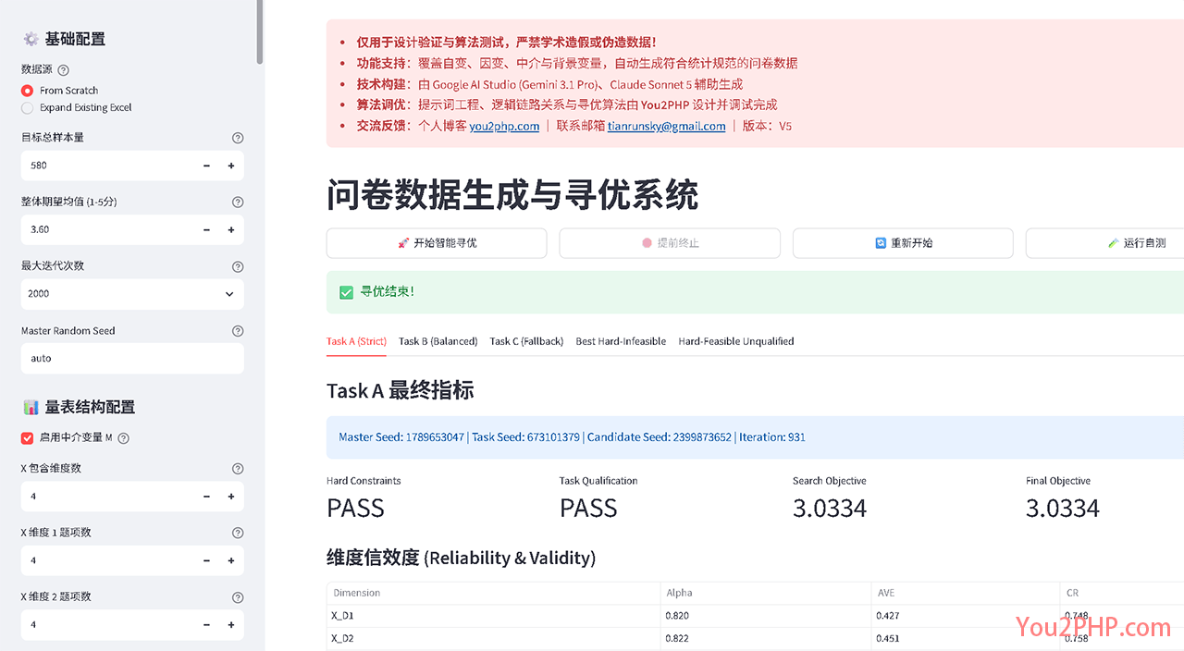Click X 包含维度数 input field
This screenshot has height=651, width=1184.
coord(107,497)
